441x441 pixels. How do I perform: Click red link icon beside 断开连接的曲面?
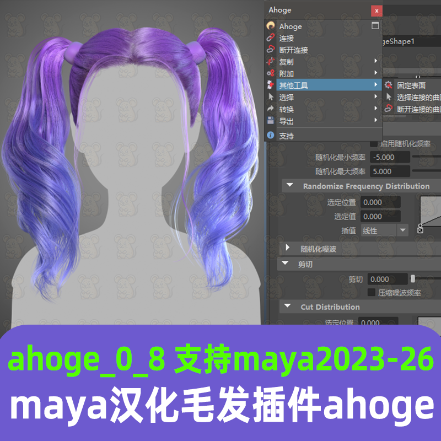pos(389,109)
